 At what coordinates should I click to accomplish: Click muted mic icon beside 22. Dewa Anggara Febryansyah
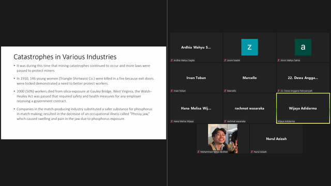[x=279, y=91]
